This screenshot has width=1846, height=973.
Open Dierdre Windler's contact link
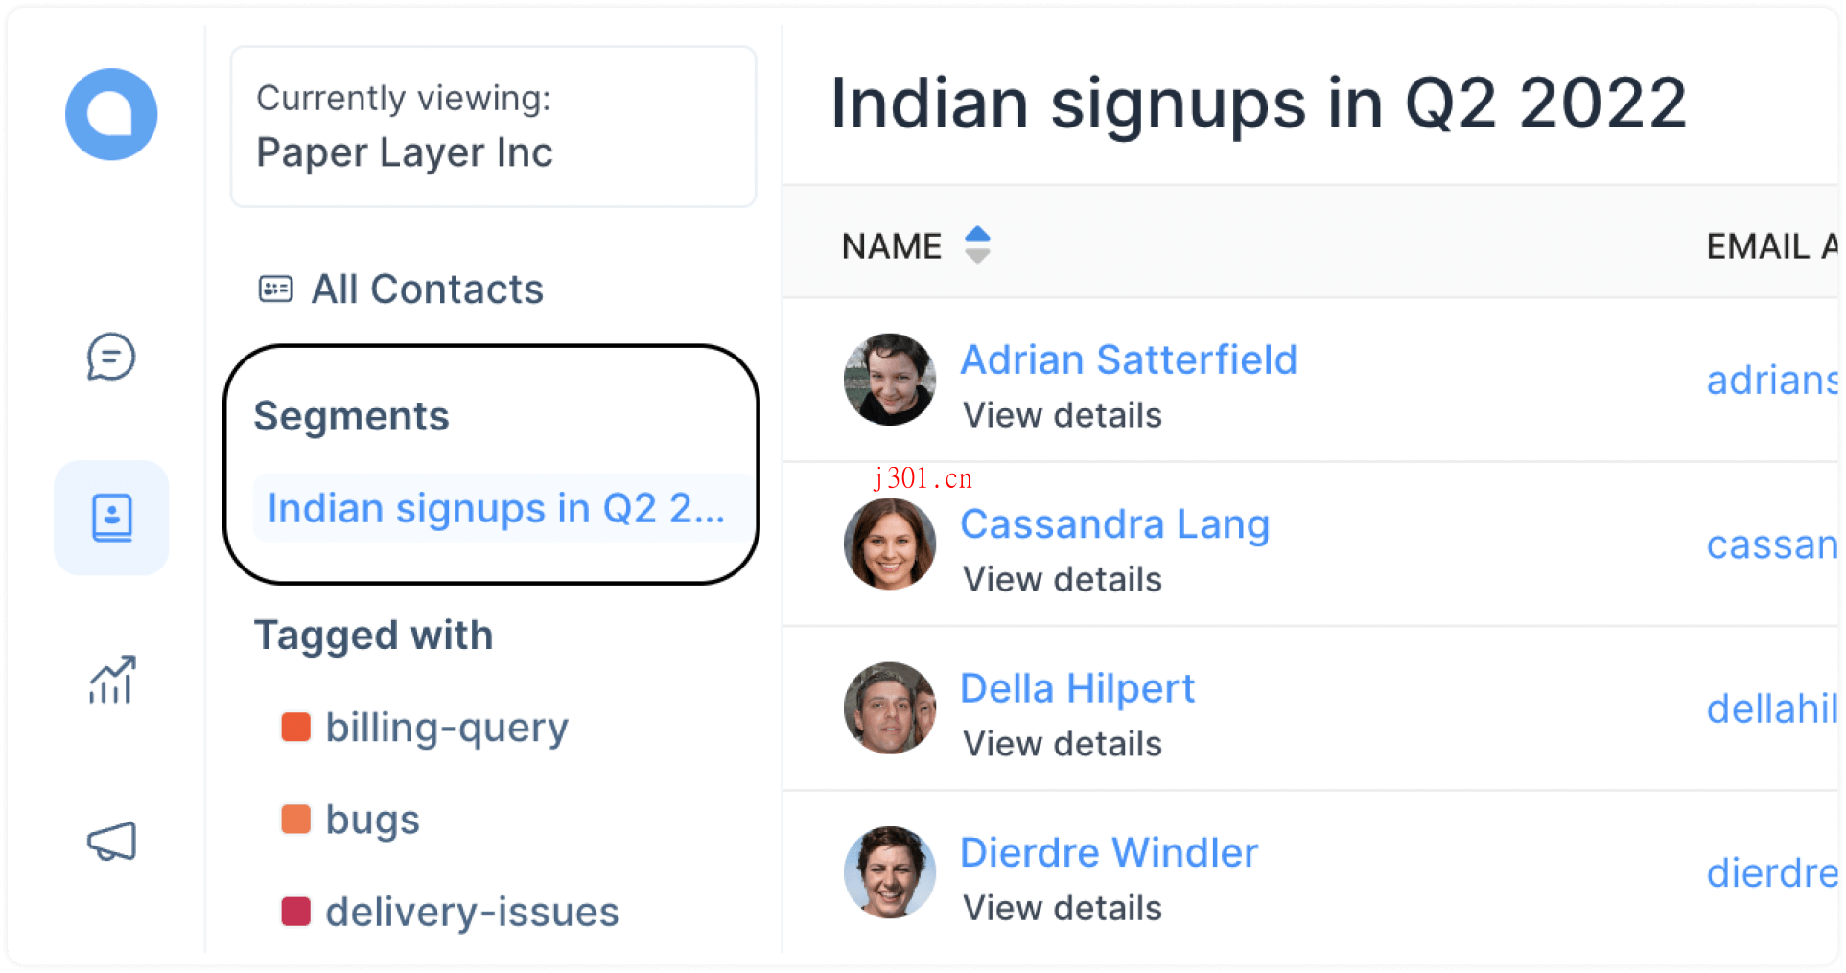[1110, 852]
